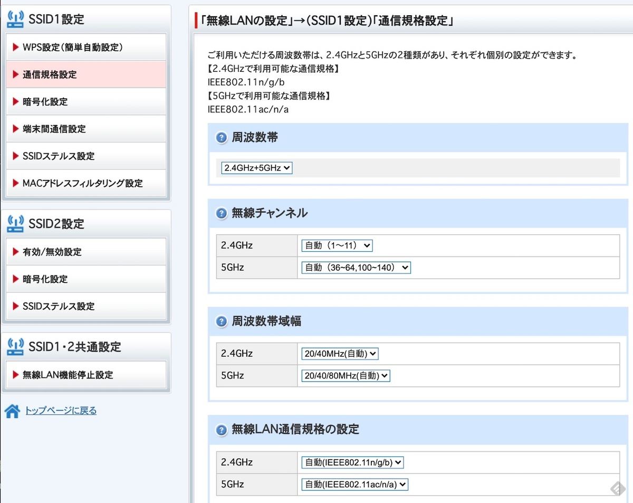
Task: Click 5GHz label in 周波数帯域幅 table
Action: (x=233, y=376)
